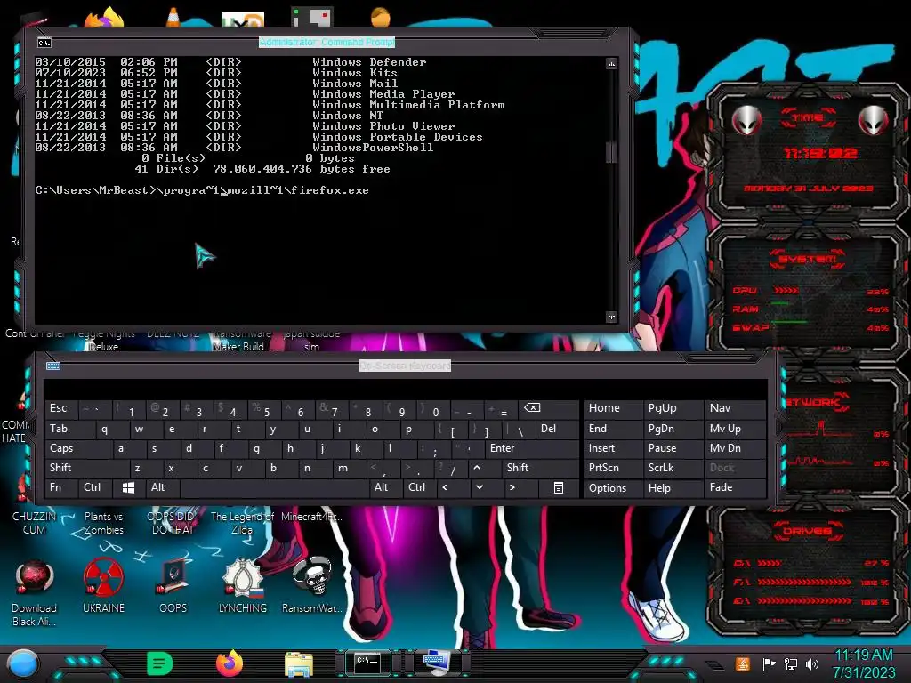Open On-Screen Keyboard Help
911x683 pixels.
tap(673, 488)
